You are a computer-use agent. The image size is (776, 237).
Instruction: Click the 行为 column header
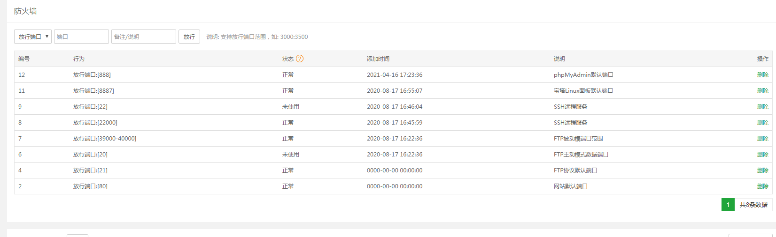point(79,59)
